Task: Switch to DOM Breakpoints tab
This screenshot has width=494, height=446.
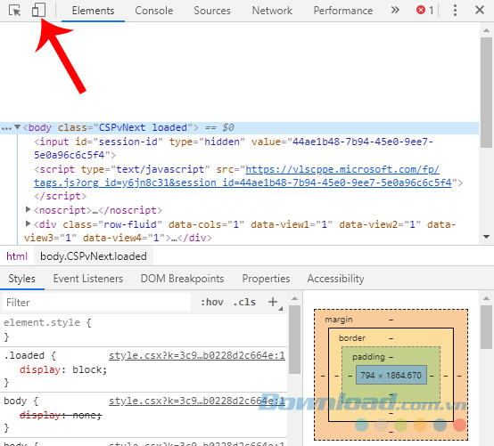Action: [182, 279]
